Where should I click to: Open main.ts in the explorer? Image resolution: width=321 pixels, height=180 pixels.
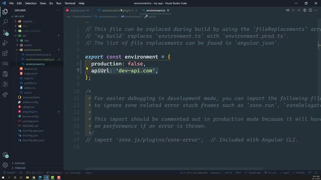(x=29, y=78)
